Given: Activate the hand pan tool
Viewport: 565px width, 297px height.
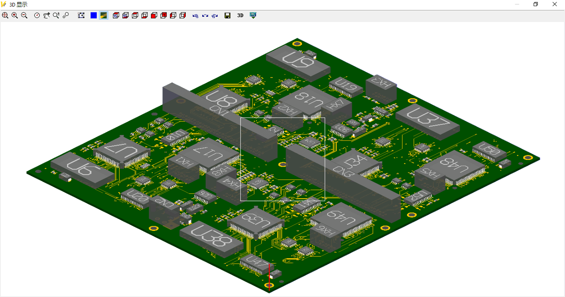Looking at the screenshot, I should click(x=46, y=15).
